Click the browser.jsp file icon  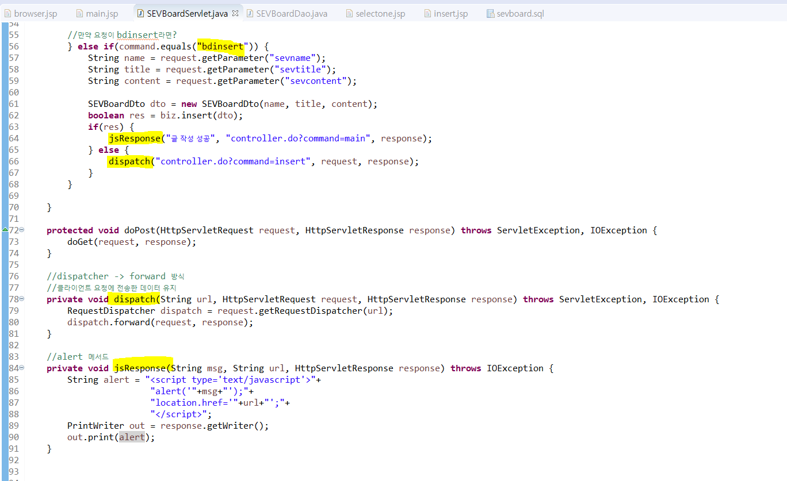[8, 13]
